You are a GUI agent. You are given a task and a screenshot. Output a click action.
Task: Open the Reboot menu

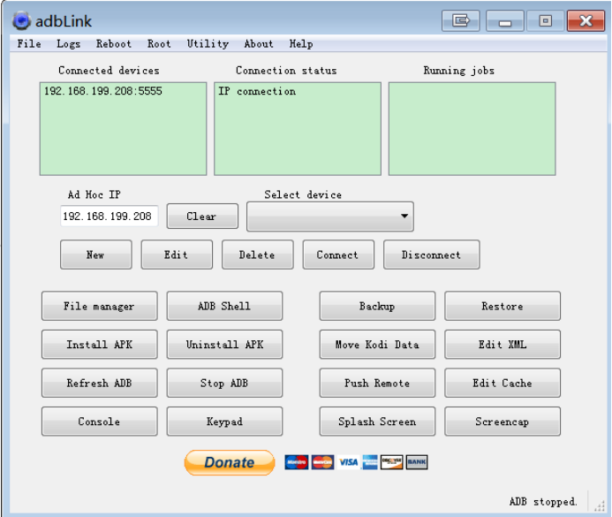[114, 44]
